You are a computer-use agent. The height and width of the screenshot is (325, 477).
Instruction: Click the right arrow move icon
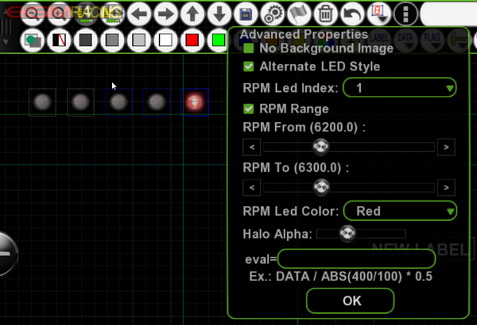(x=166, y=14)
